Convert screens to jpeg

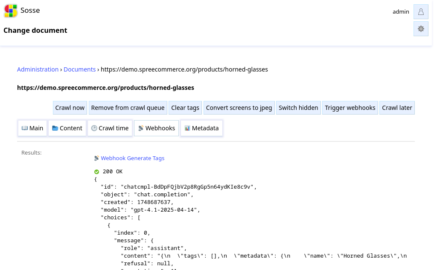[x=239, y=108]
